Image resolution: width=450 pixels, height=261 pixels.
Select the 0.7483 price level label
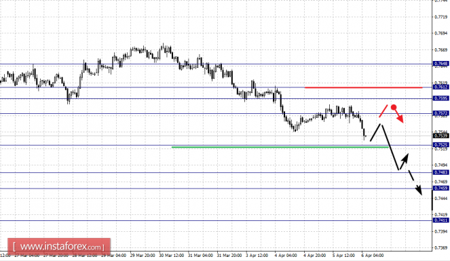pos(440,172)
